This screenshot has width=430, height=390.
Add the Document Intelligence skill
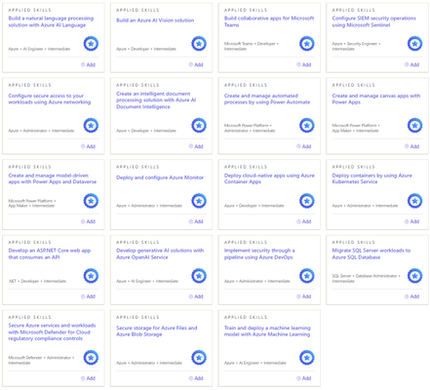pyautogui.click(x=196, y=146)
